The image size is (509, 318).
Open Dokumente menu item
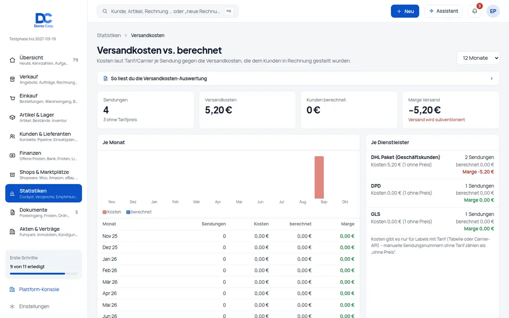click(43, 213)
